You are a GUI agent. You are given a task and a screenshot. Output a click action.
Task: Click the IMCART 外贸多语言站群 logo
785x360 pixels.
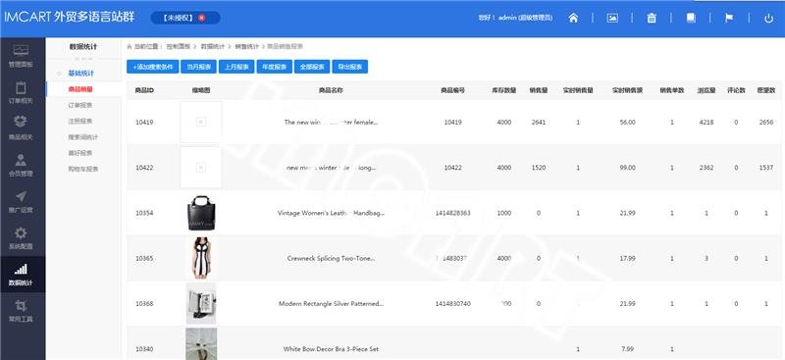point(69,17)
